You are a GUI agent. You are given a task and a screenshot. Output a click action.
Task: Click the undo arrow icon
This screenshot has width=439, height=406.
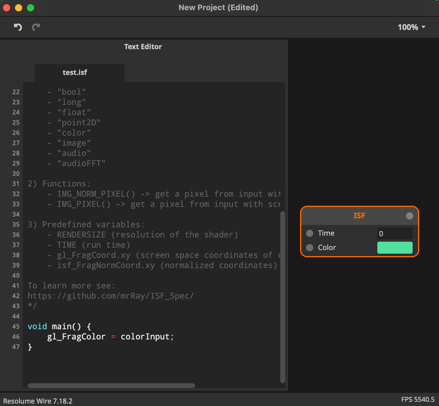(x=18, y=27)
